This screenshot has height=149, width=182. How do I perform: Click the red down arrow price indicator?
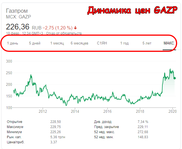pyautogui.click(x=75, y=28)
